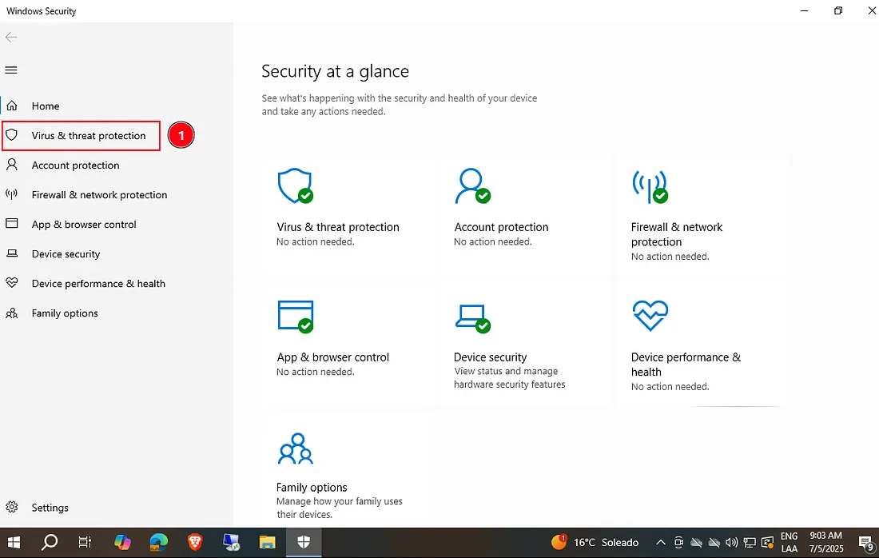Select Device security in the sidebar
This screenshot has height=558, width=879.
pos(117,254)
